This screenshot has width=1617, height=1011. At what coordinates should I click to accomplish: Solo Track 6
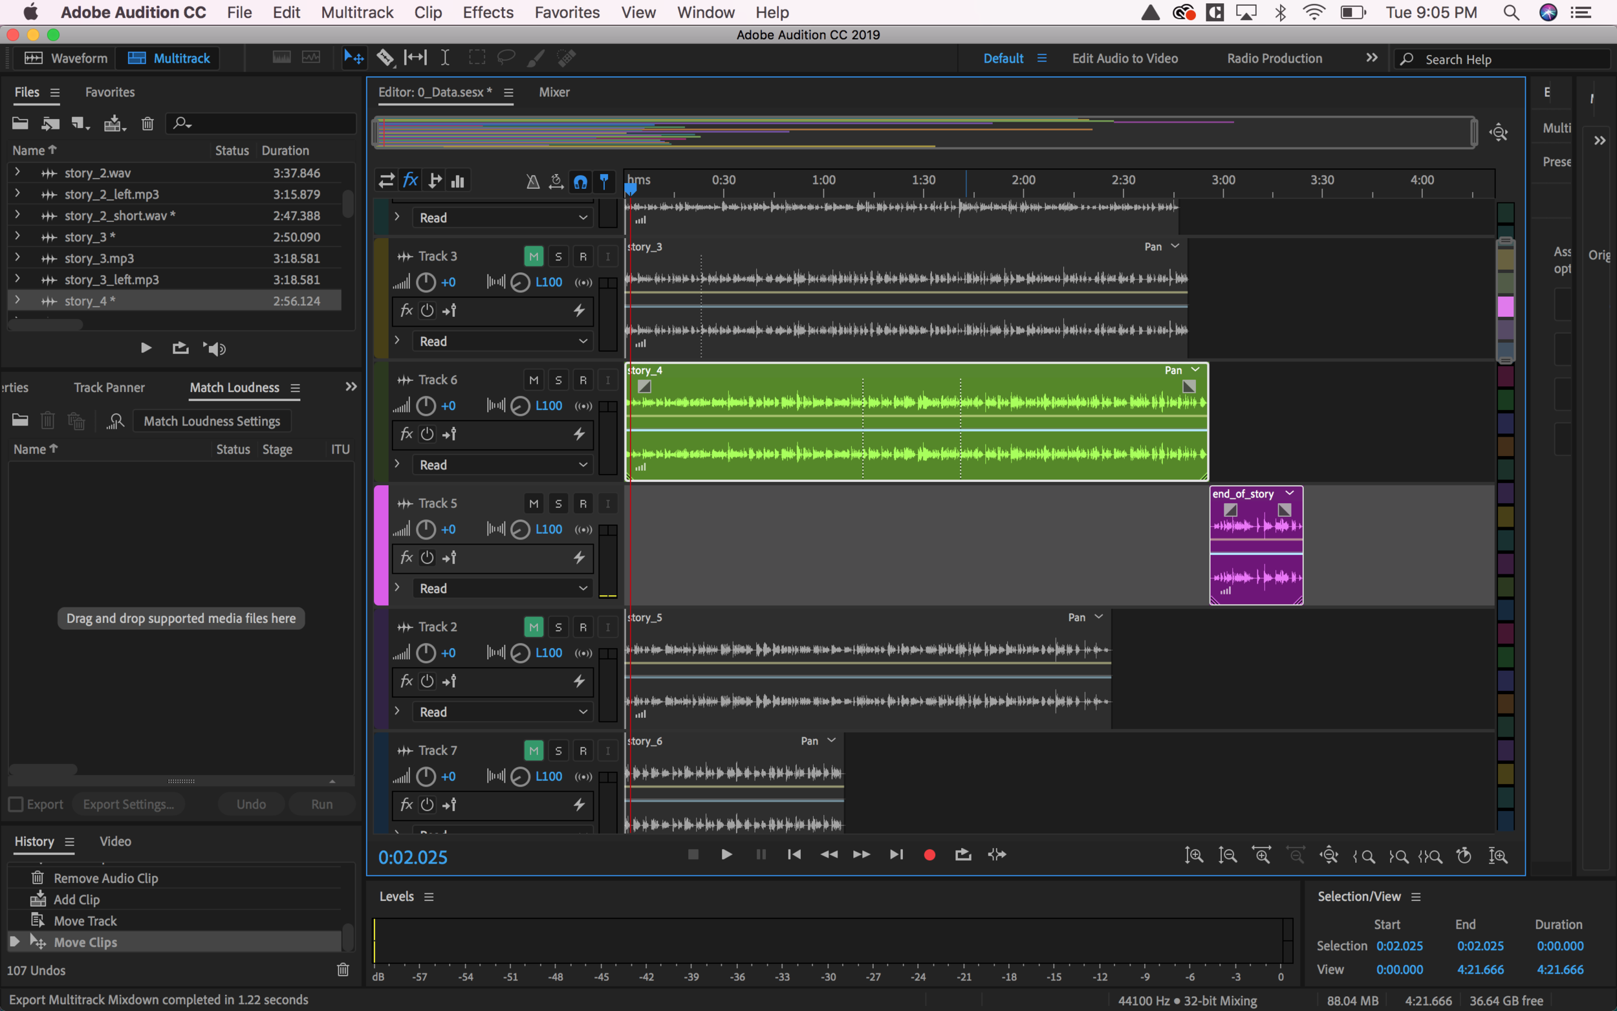point(558,379)
